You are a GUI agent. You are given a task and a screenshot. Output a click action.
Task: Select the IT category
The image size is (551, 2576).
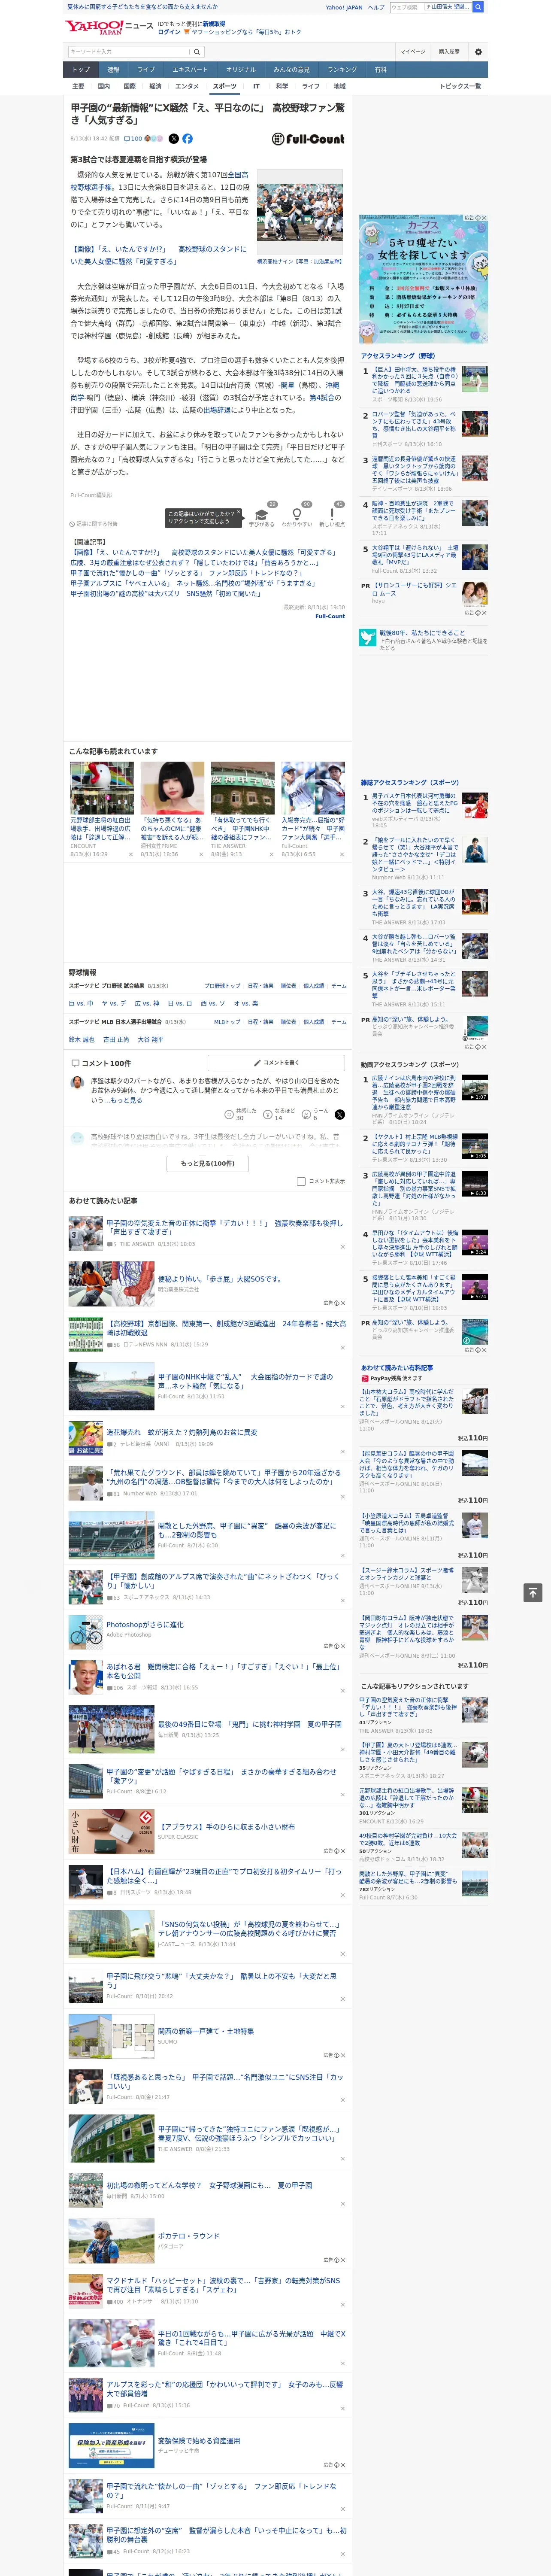256,86
